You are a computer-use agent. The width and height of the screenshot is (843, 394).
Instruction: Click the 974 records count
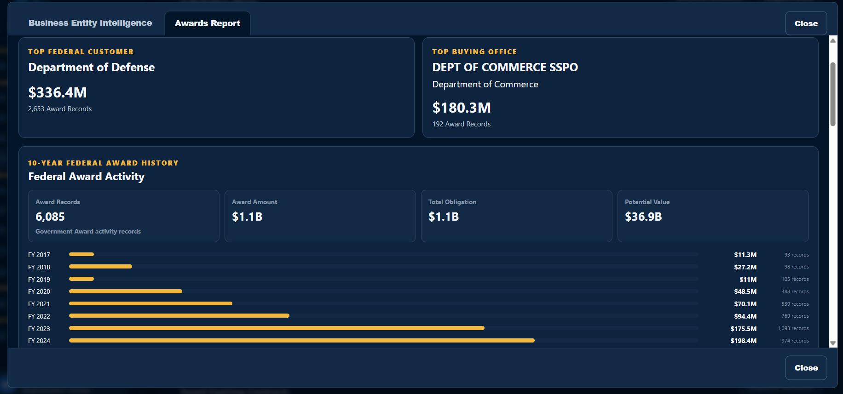795,341
